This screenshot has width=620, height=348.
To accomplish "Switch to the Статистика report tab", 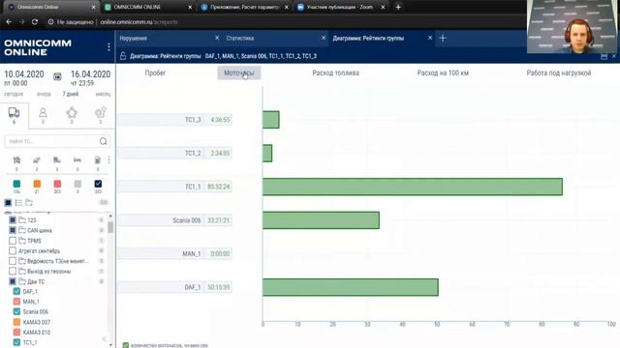I will click(240, 39).
